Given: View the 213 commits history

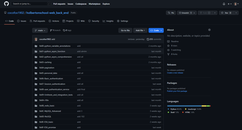Looking at the screenshot, I should coord(154,39).
